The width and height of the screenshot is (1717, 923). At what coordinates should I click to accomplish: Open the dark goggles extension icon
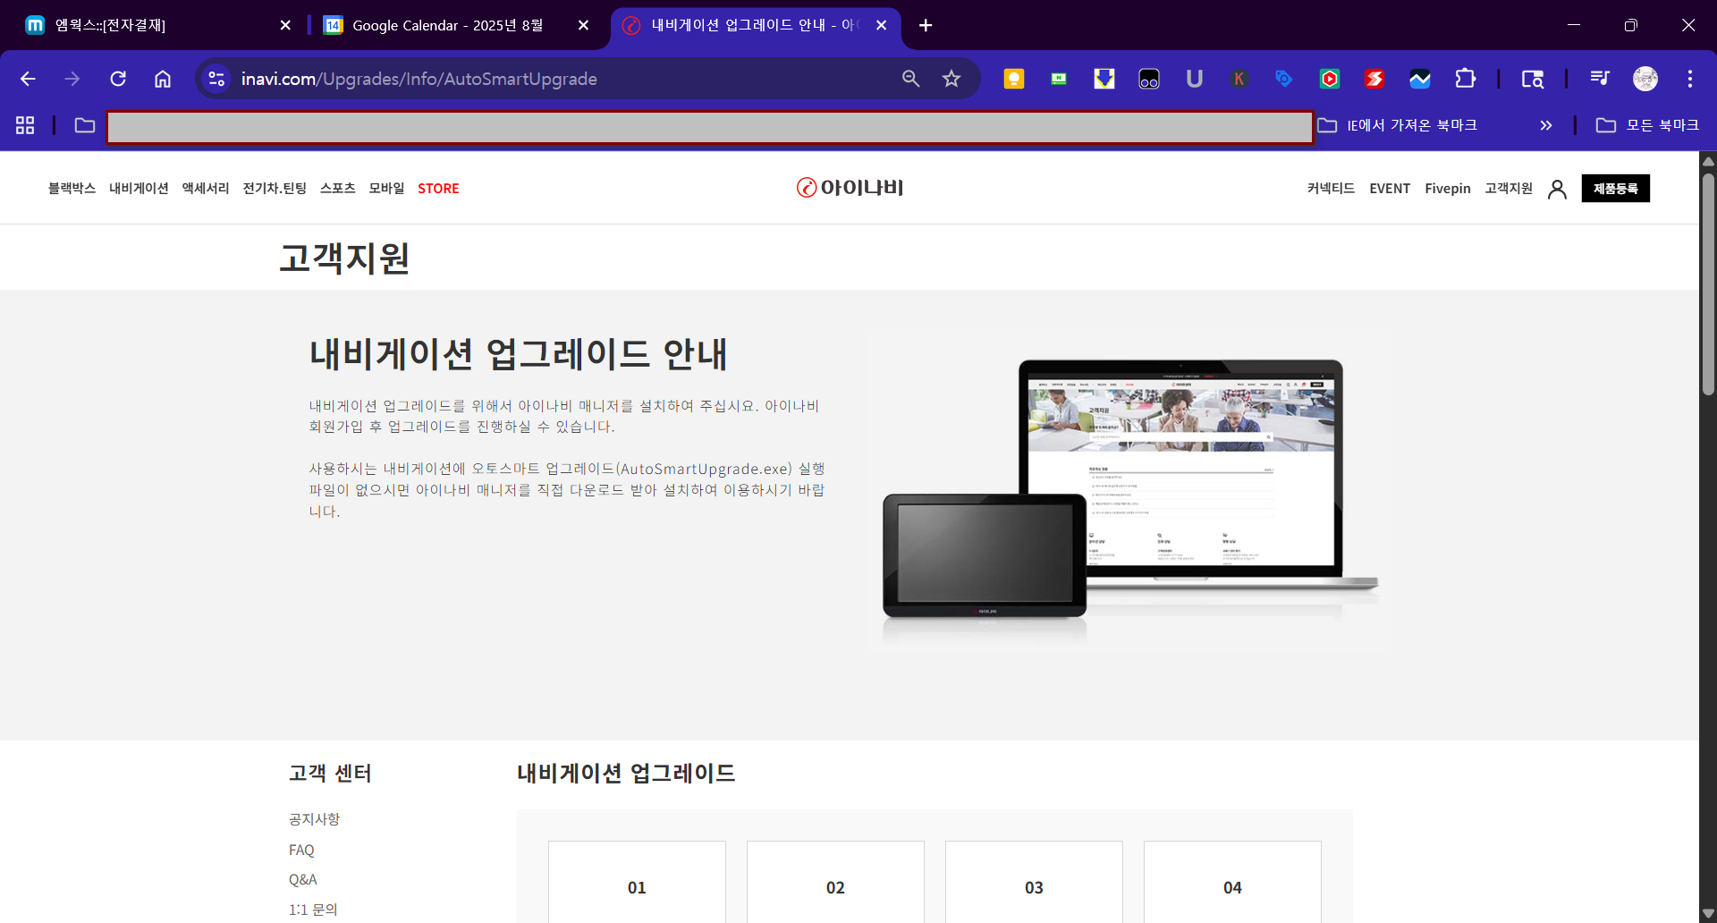click(1149, 79)
